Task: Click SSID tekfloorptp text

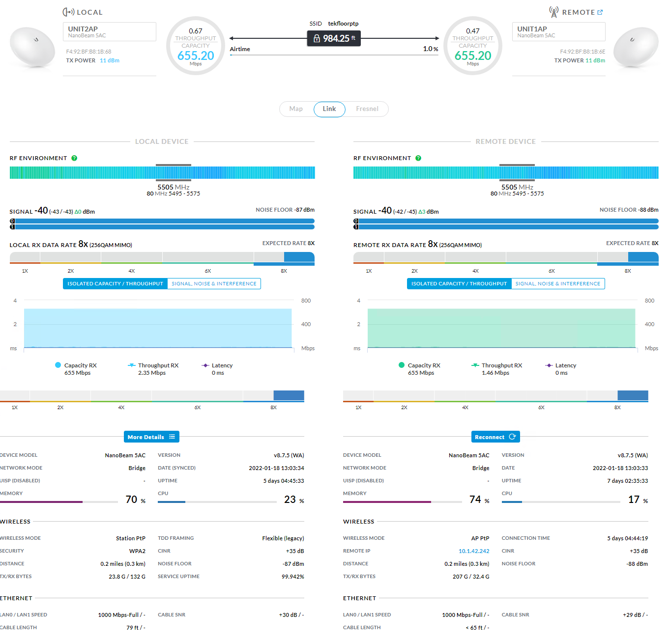Action: tap(343, 24)
